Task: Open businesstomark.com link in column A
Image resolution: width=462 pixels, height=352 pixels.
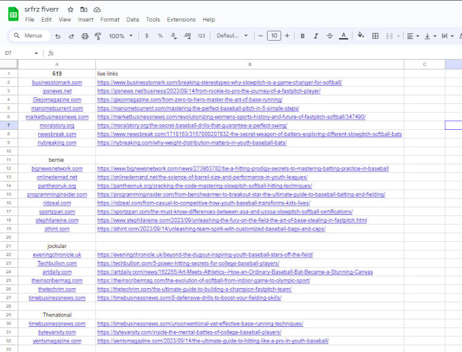Action: pyautogui.click(x=57, y=82)
